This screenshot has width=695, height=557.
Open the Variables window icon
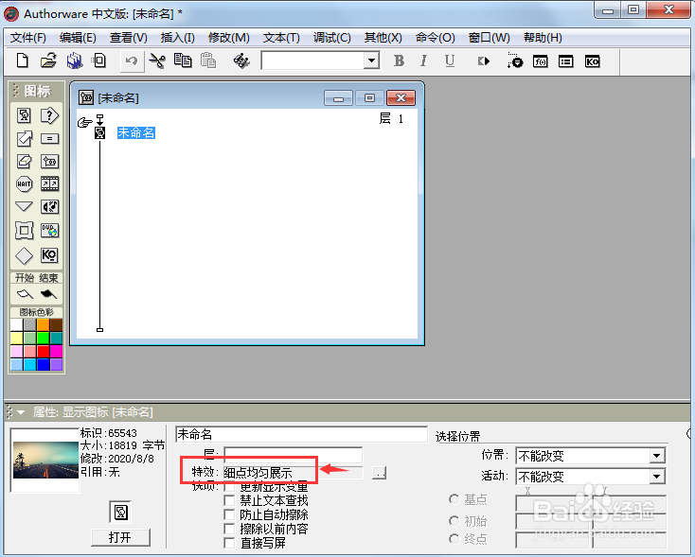pyautogui.click(x=565, y=61)
